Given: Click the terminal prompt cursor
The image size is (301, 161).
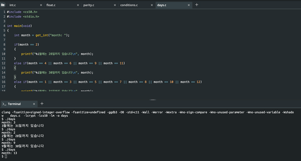Looking at the screenshot, I should [x=6, y=156].
